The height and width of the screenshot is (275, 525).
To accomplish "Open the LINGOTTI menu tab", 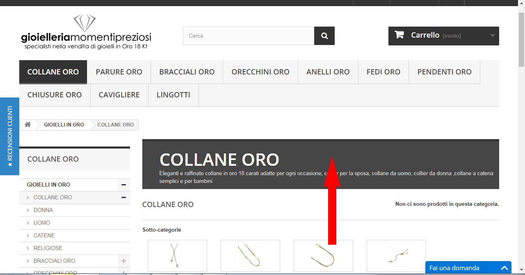I will pyautogui.click(x=173, y=95).
